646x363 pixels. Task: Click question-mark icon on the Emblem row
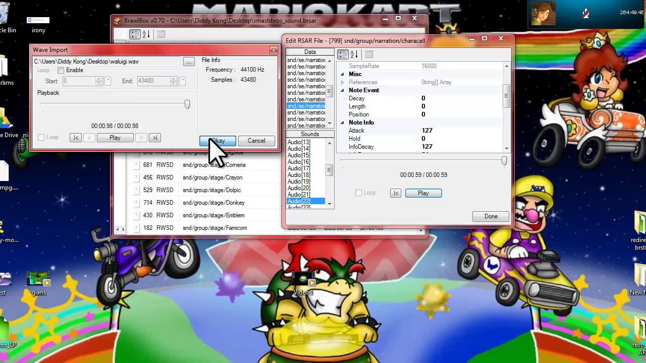(x=136, y=215)
